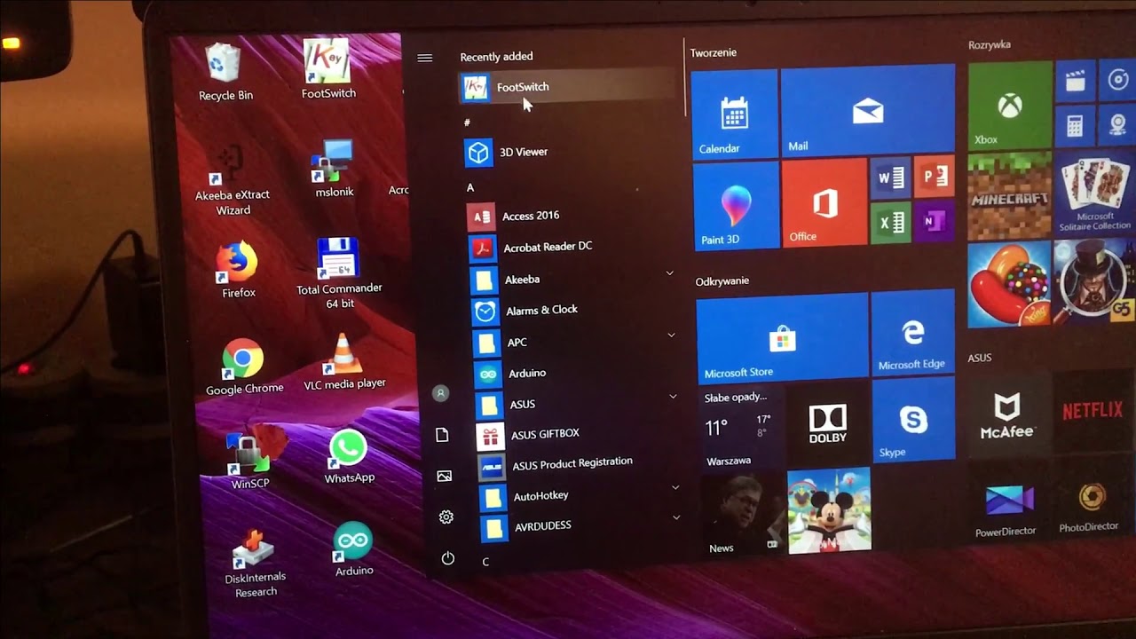1136x639 pixels.
Task: Open the News live tile
Action: coord(744,516)
